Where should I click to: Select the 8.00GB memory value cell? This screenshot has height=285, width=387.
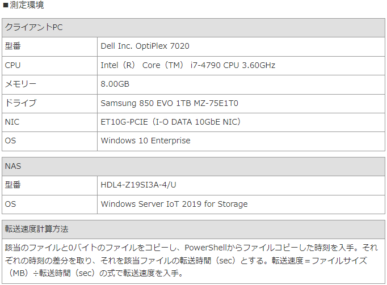(x=241, y=84)
